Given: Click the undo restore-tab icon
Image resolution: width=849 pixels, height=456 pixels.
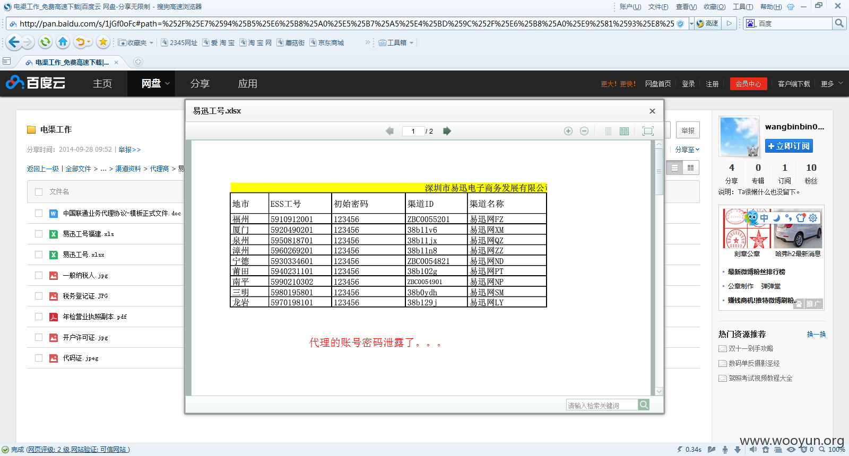Looking at the screenshot, I should pos(80,42).
